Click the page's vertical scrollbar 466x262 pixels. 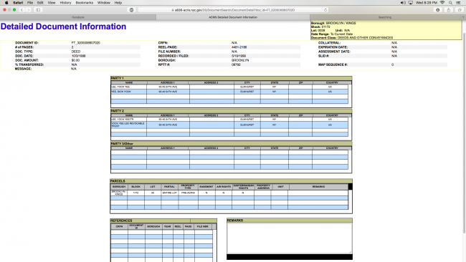tap(465, 133)
